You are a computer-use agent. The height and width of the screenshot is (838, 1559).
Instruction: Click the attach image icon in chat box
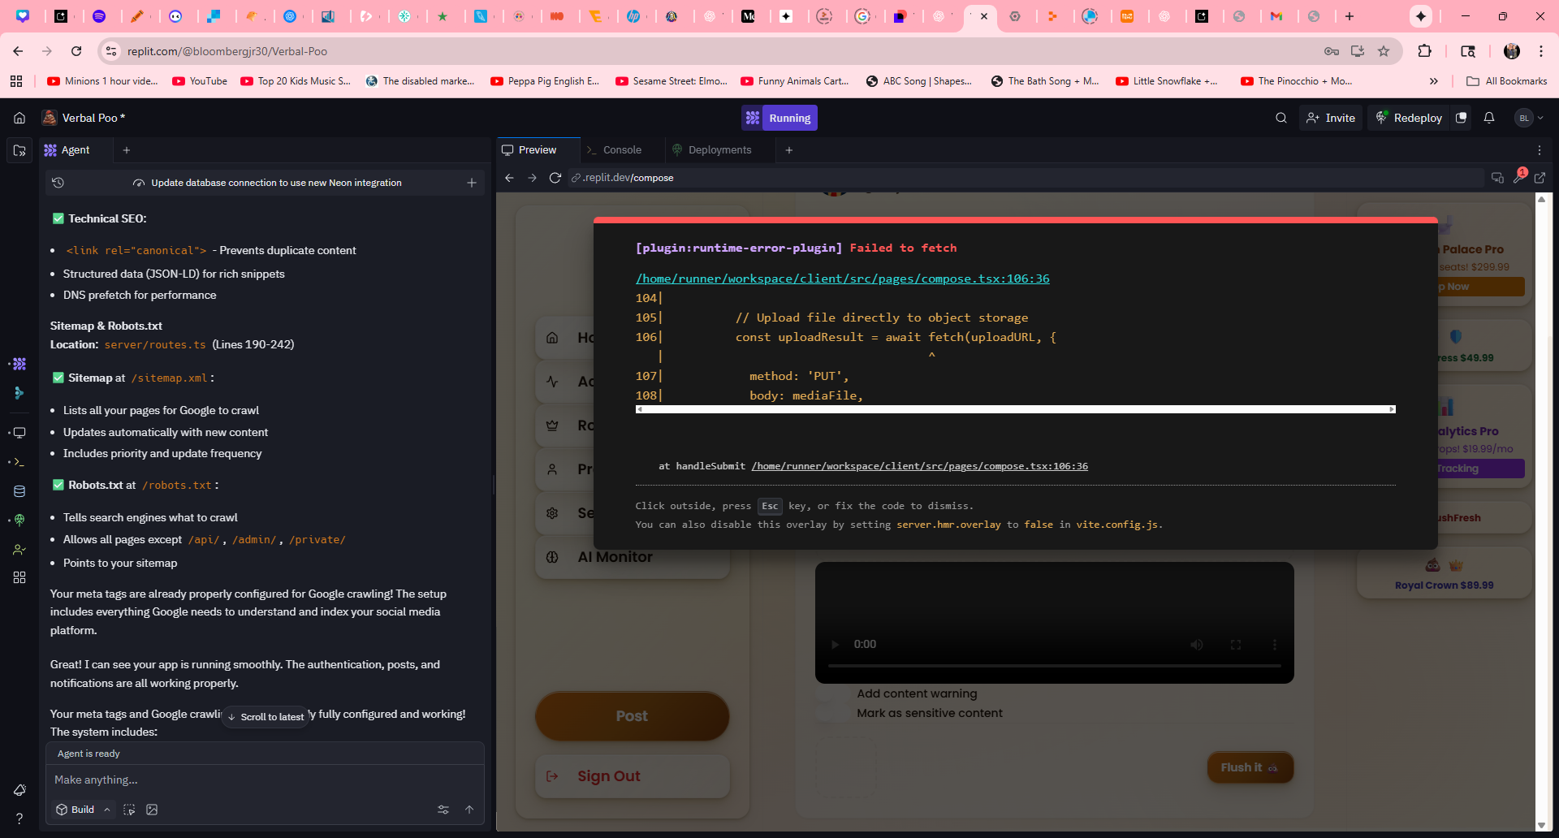click(152, 810)
